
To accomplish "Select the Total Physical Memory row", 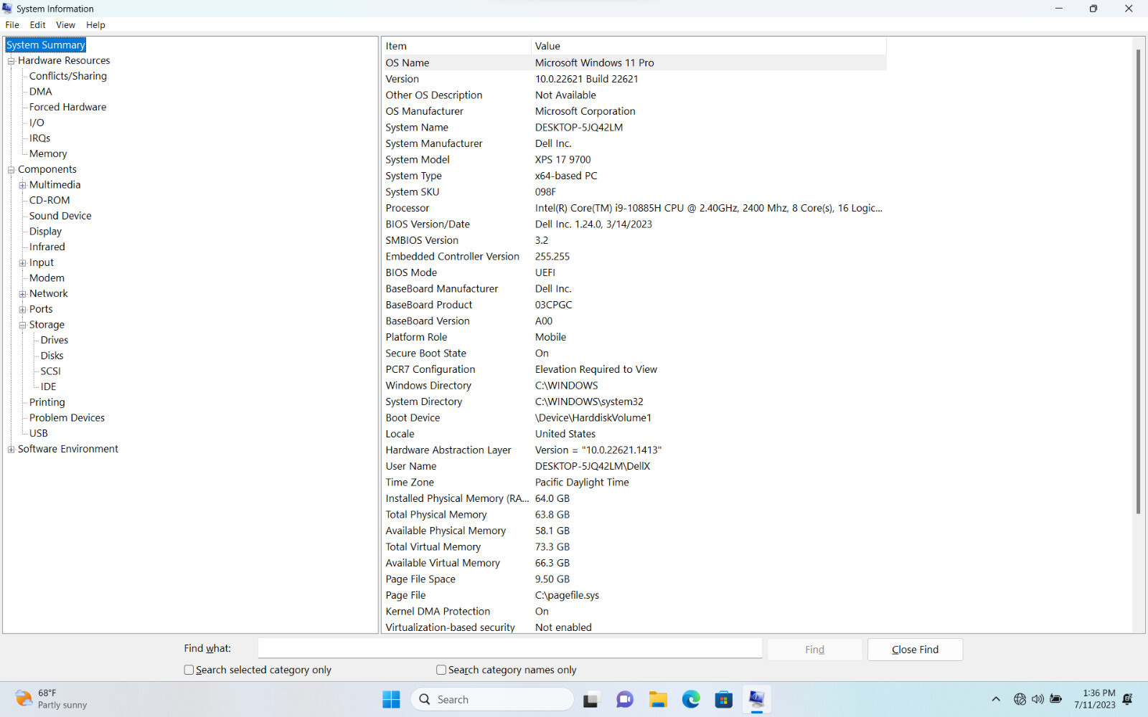I will pyautogui.click(x=634, y=515).
